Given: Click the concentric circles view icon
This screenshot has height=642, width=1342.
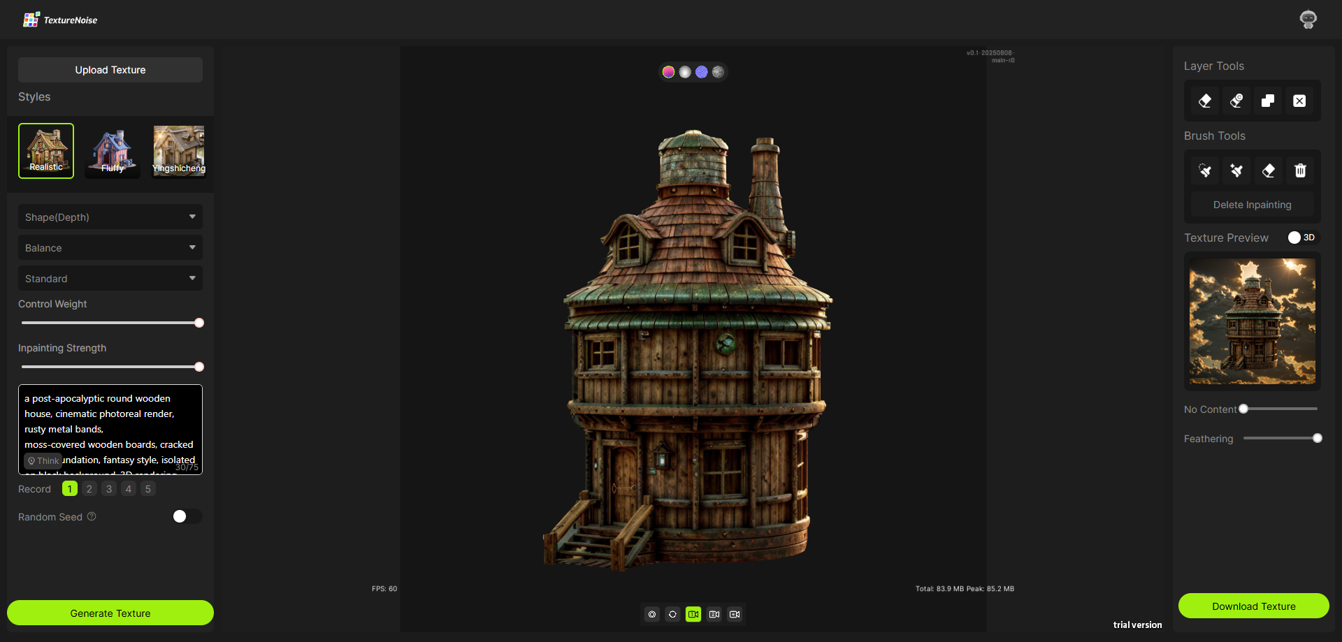Looking at the screenshot, I should click(x=652, y=614).
